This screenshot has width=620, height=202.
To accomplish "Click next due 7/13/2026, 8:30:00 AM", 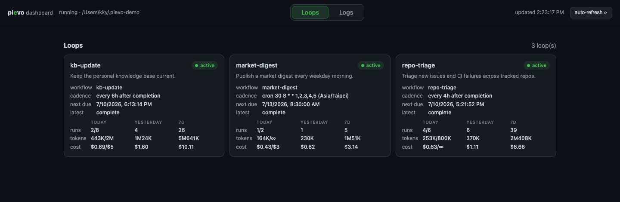I will [291, 104].
